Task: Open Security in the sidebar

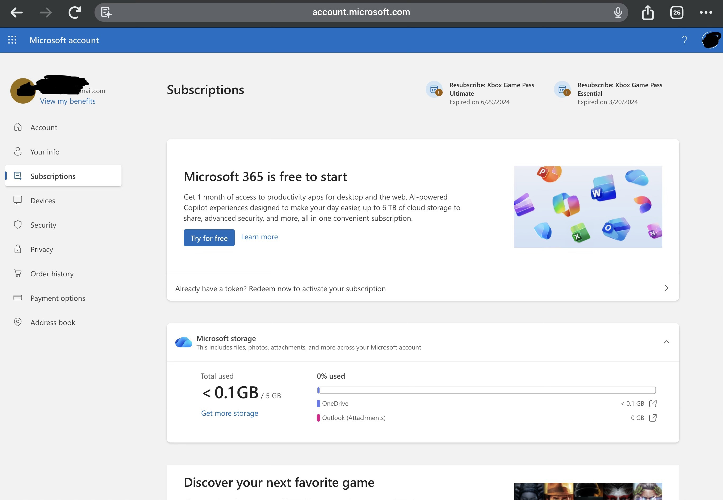Action: pos(63,225)
